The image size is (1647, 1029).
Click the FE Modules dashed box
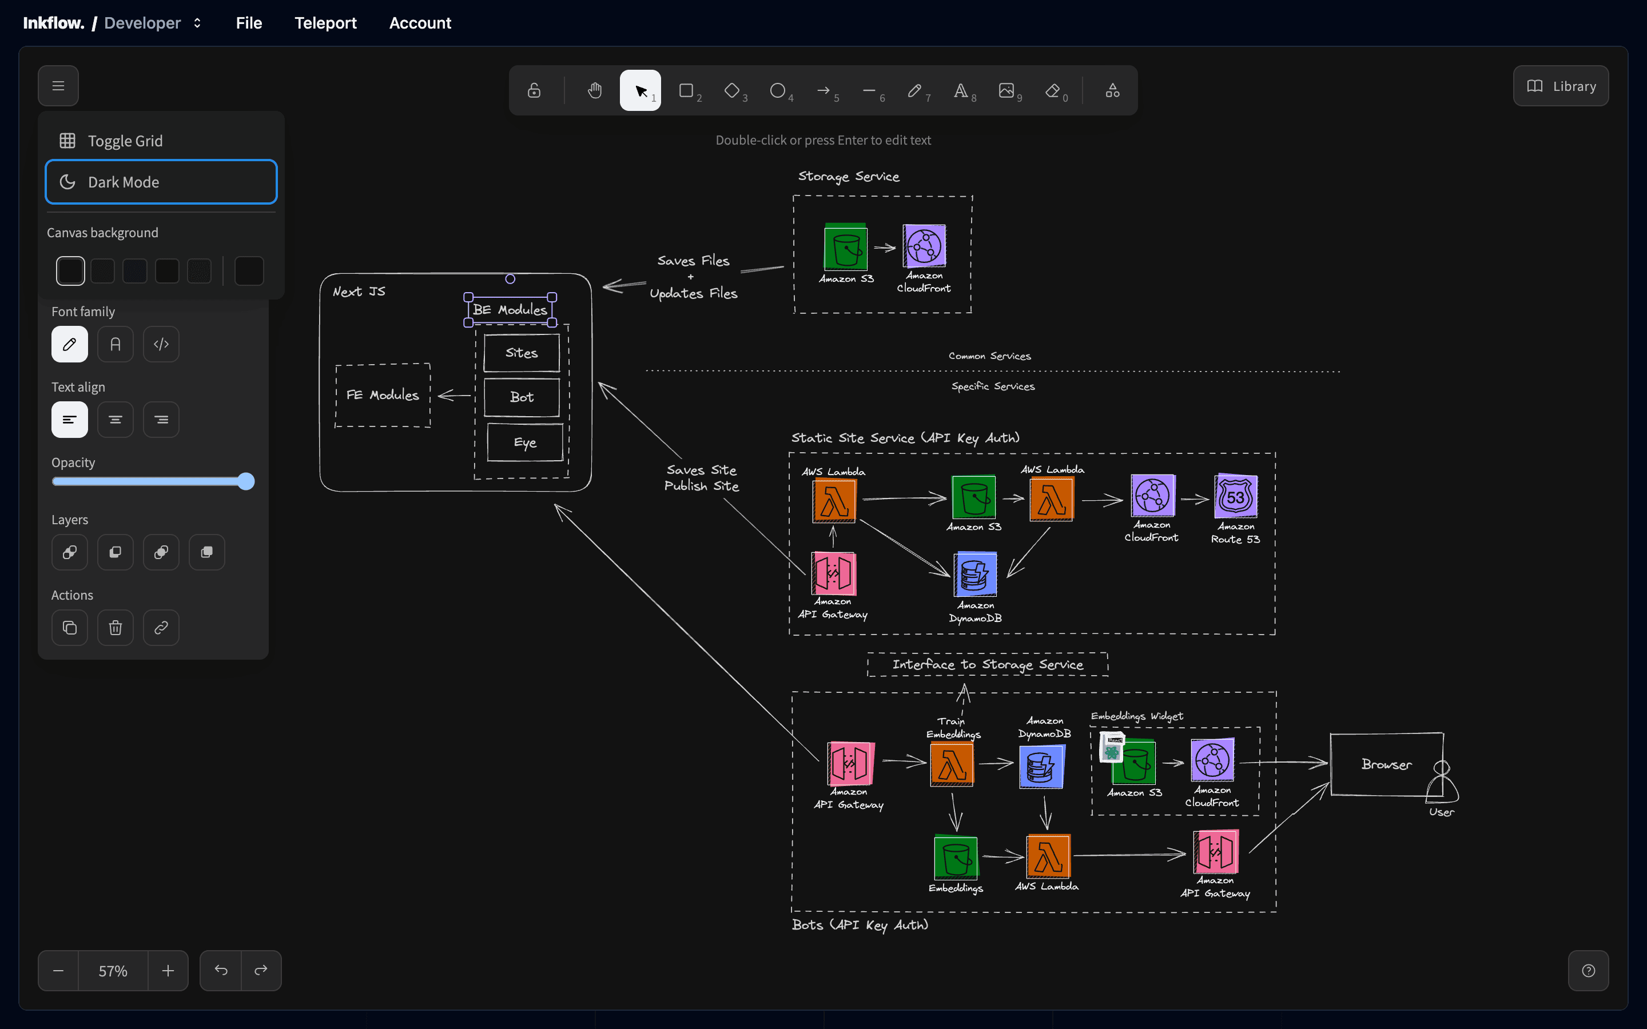(x=383, y=396)
